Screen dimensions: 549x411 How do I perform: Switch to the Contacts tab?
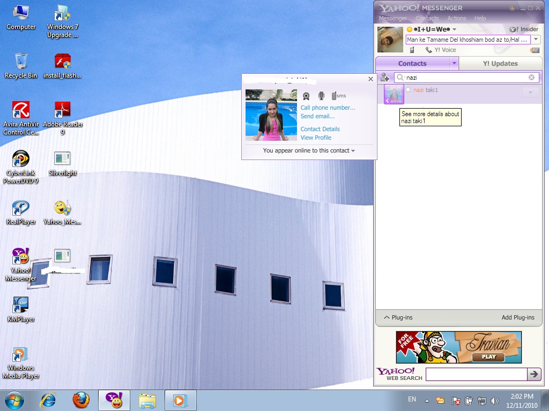click(x=412, y=63)
